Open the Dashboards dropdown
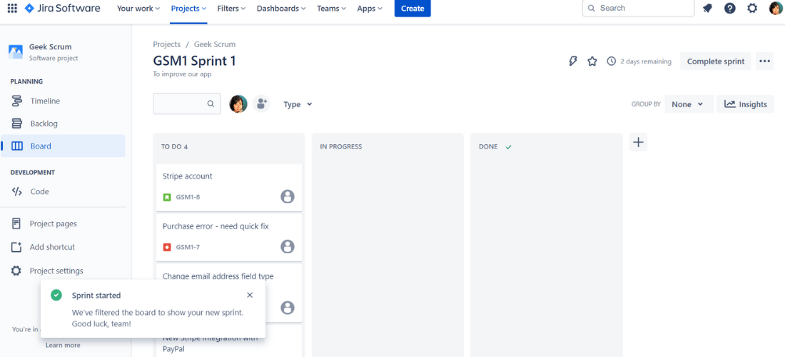 point(281,9)
